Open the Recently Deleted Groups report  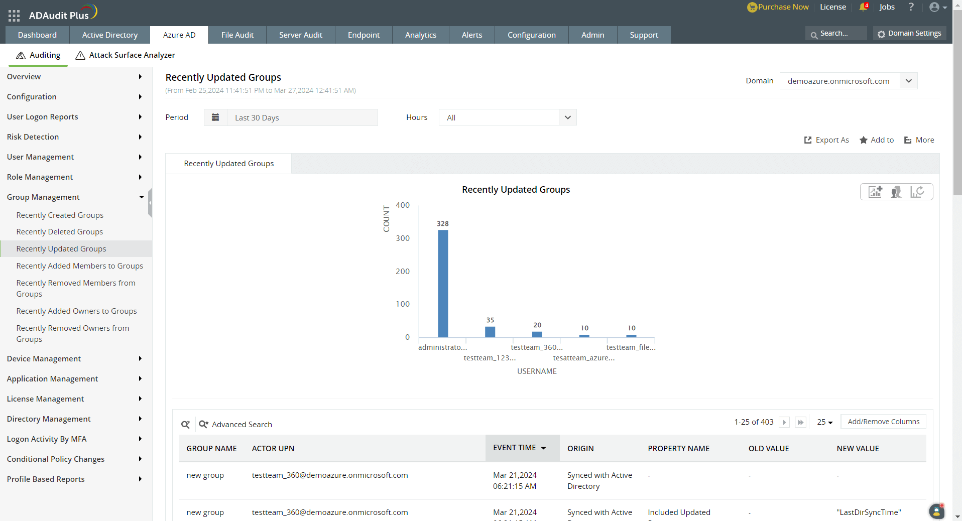click(59, 231)
